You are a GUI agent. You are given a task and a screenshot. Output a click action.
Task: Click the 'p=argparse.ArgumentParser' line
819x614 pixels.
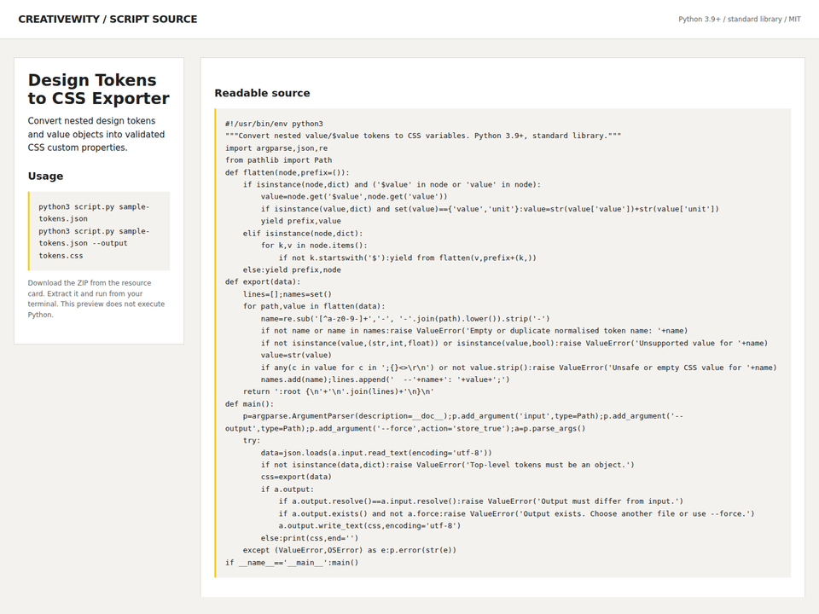pos(455,422)
